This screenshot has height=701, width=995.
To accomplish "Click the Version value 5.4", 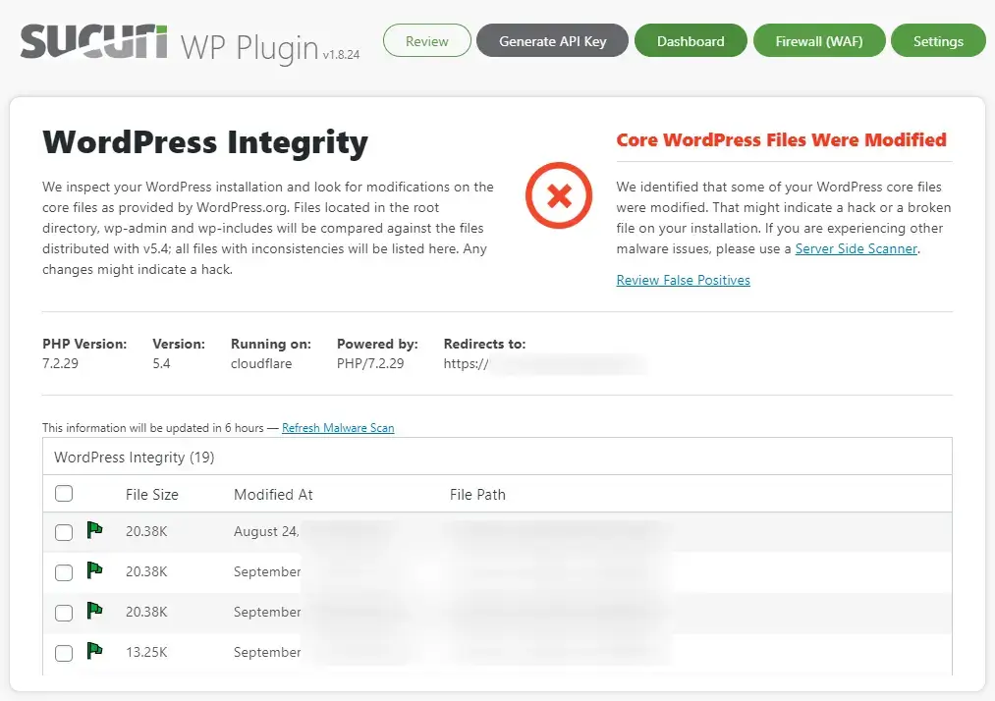I will point(161,363).
